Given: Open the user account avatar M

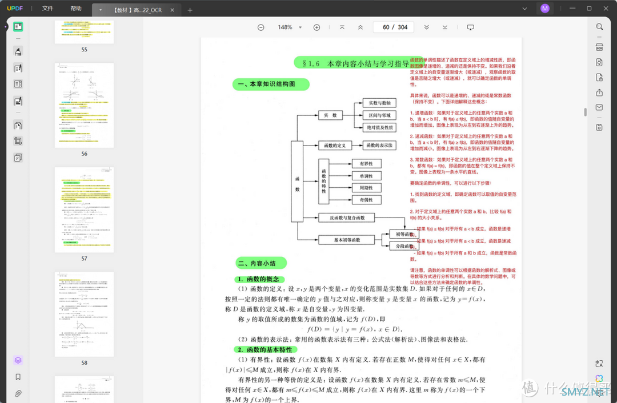Looking at the screenshot, I should coord(544,8).
